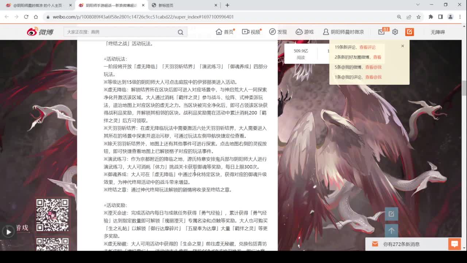Screen dimensions: 467x263
Task: Open the extensions puzzle icon
Action: [431, 17]
